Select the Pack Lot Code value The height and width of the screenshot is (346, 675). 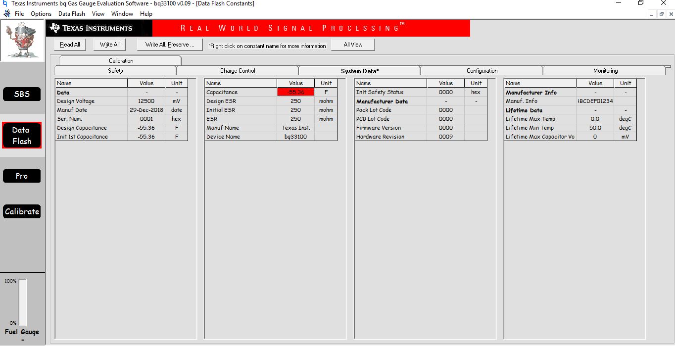(445, 110)
